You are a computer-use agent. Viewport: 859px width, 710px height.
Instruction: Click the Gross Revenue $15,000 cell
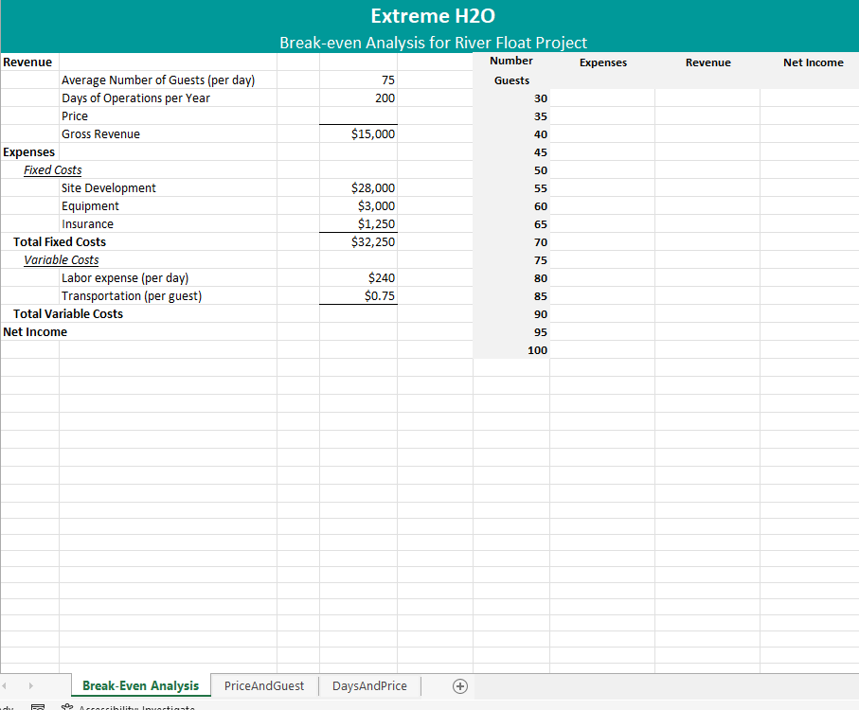(358, 134)
